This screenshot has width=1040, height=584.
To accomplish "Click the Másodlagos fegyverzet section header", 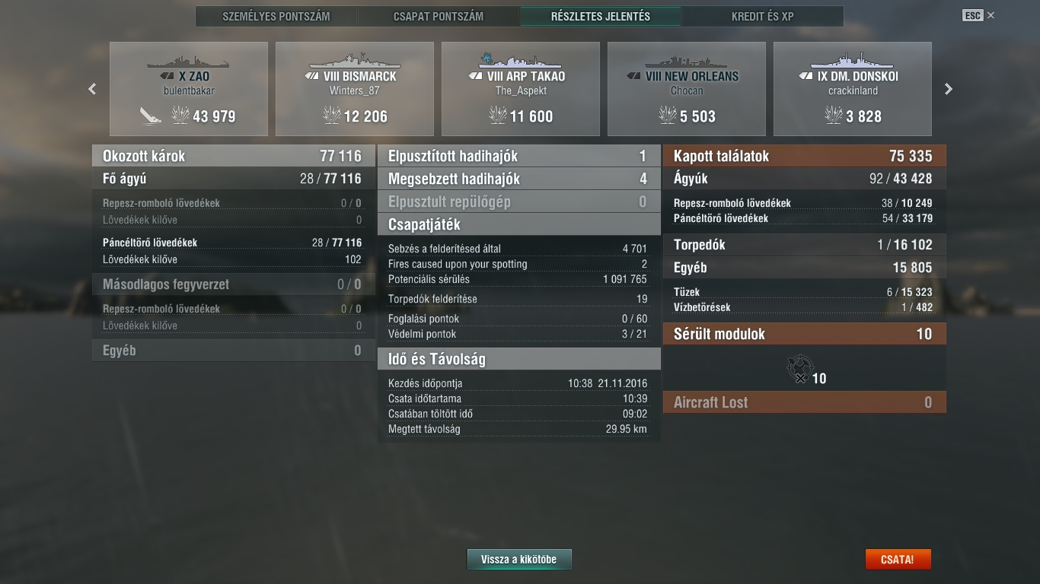I will [232, 284].
